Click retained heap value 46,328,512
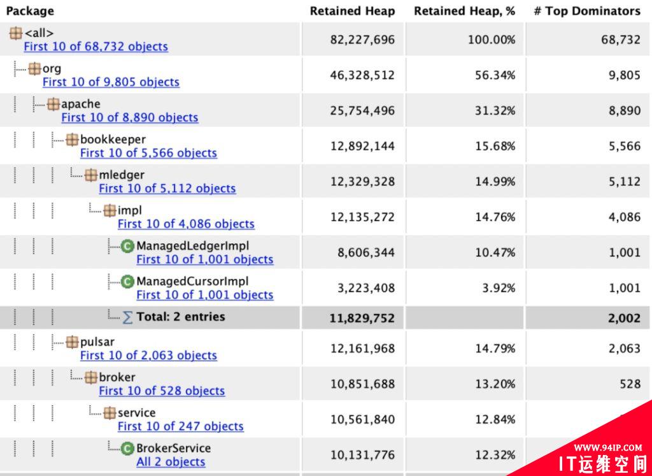The height and width of the screenshot is (476, 652). tap(362, 75)
